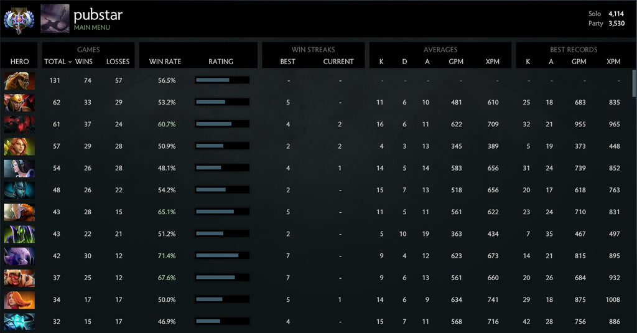Sort by RATING column header
Image resolution: width=637 pixels, height=333 pixels.
point(221,62)
